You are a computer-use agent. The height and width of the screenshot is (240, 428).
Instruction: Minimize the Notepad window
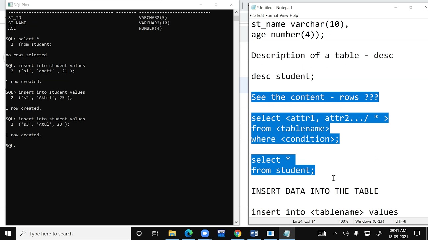point(396,7)
